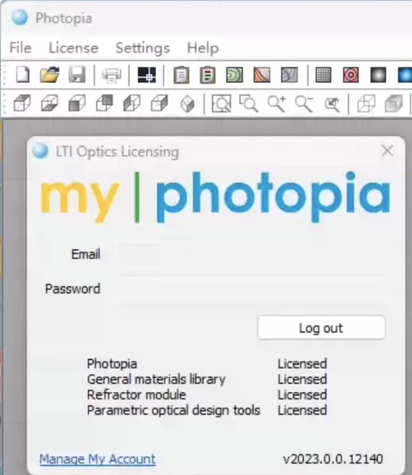Open the License menu
412x475 pixels.
point(74,48)
